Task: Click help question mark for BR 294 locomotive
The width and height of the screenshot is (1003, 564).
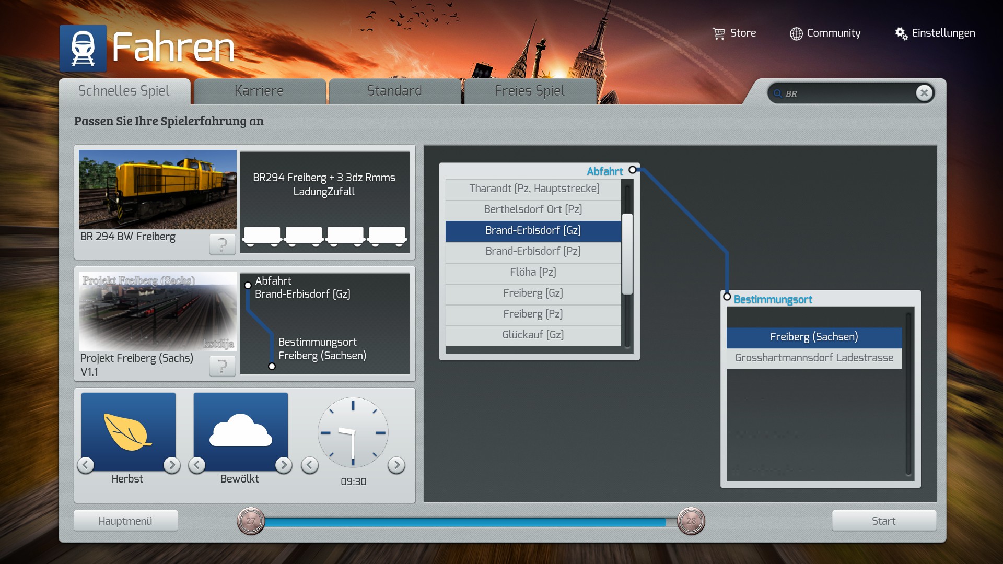Action: (x=222, y=244)
